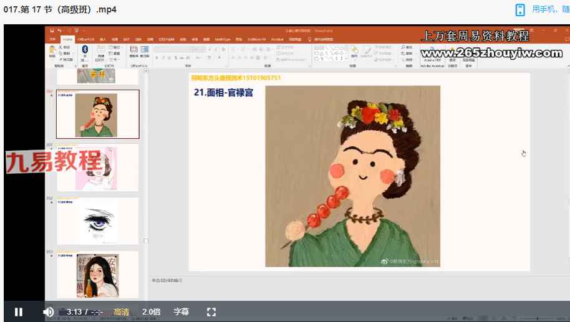Click the 替换 Replace button
Image resolution: width=570 pixels, height=322 pixels.
[x=407, y=54]
